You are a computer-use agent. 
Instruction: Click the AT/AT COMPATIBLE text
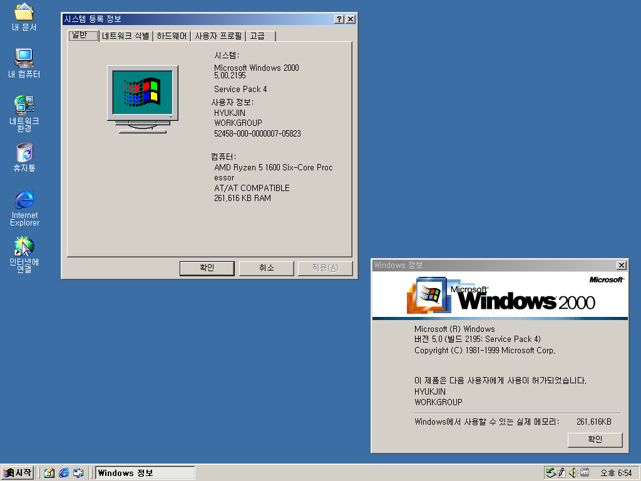[x=252, y=188]
